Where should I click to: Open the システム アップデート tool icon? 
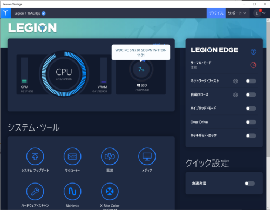tap(35, 157)
